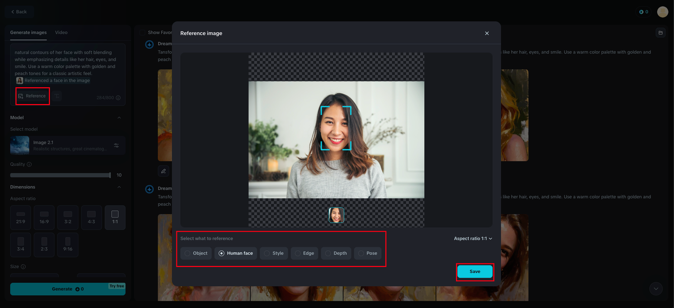Viewport: 674px width, 308px height.
Task: Close the Reference image dialog
Action: point(487,33)
